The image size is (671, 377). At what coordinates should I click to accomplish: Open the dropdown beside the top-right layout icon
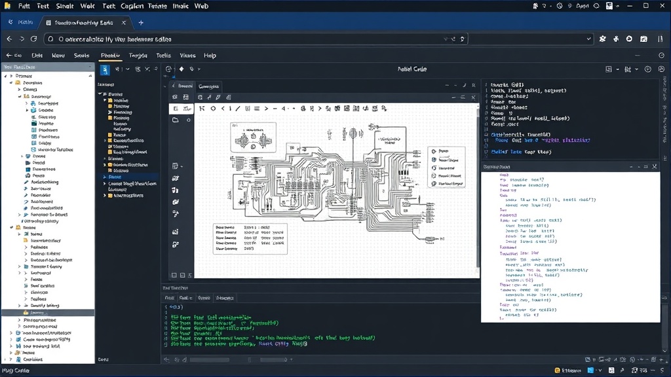[x=617, y=69]
